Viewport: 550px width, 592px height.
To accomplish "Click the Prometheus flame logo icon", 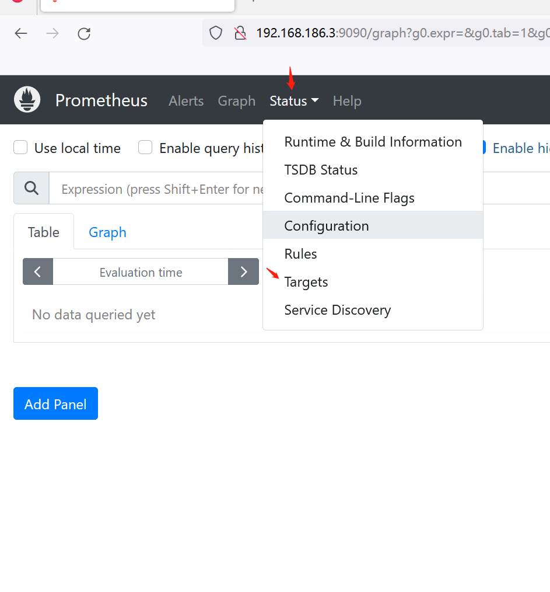I will pyautogui.click(x=27, y=100).
